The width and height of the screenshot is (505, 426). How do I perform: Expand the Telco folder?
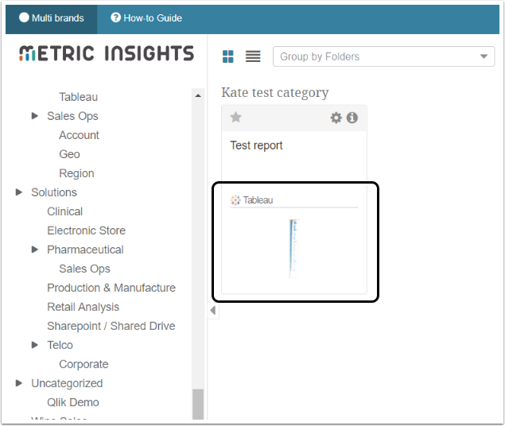[35, 345]
